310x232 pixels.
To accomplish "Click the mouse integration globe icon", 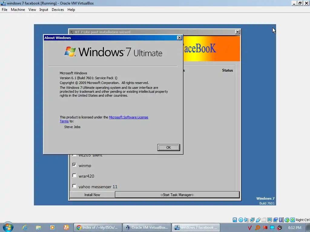I will [x=287, y=220].
